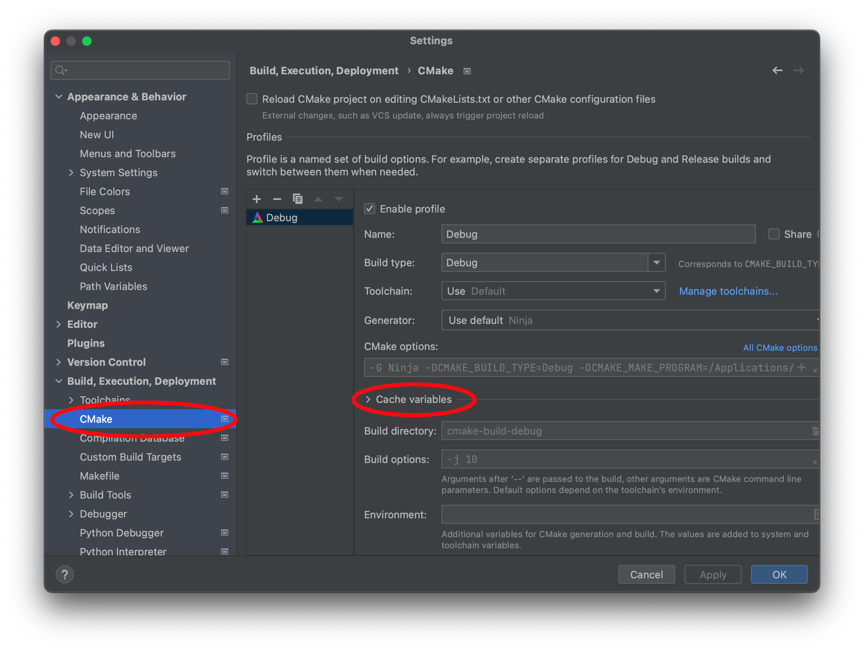Click the Apply button
Image resolution: width=864 pixels, height=651 pixels.
(x=713, y=574)
